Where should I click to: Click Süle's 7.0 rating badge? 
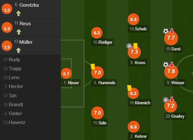coord(97,113)
